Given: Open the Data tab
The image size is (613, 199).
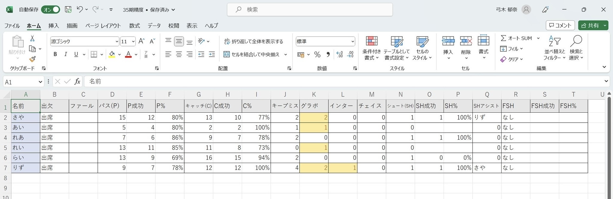Looking at the screenshot, I should [154, 26].
